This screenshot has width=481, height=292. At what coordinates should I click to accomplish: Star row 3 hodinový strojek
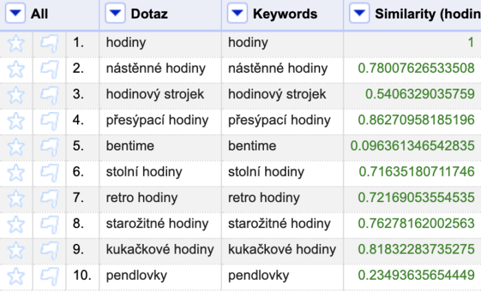point(16,94)
